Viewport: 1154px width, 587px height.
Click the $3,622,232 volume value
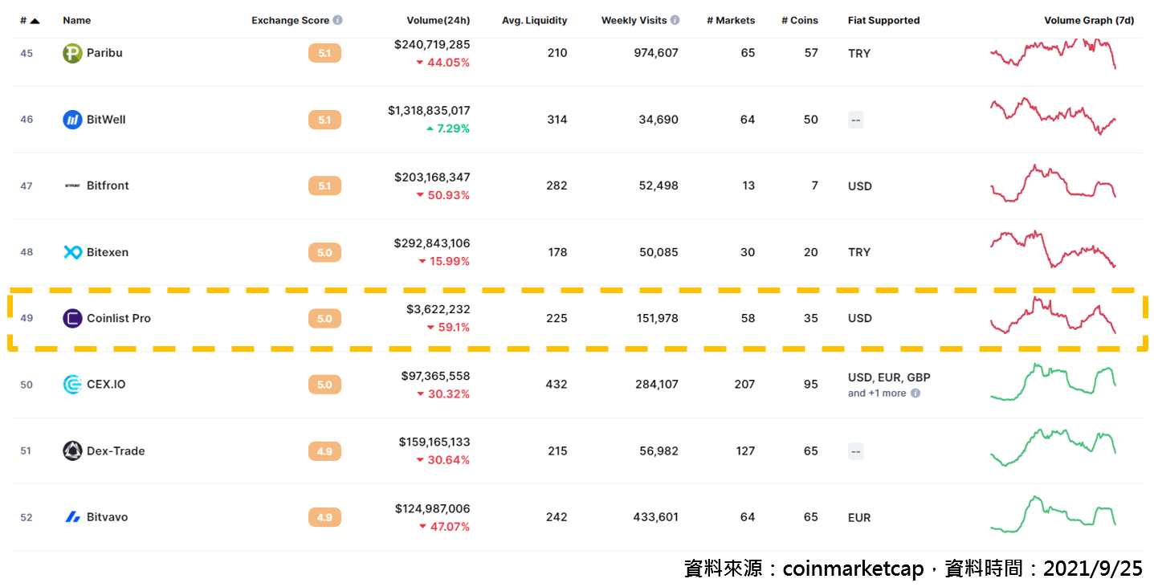tap(438, 309)
